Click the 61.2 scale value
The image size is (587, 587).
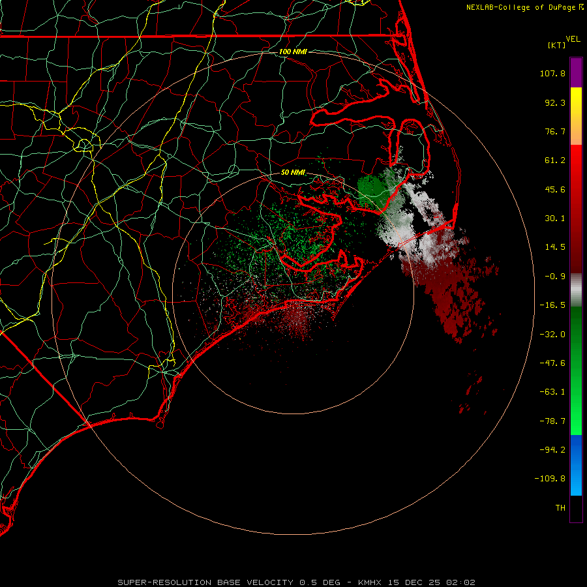pos(555,160)
